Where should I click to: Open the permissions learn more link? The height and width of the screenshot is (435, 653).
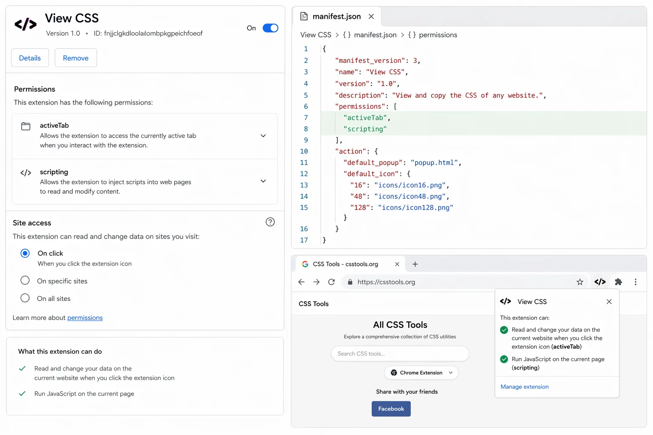(x=85, y=318)
